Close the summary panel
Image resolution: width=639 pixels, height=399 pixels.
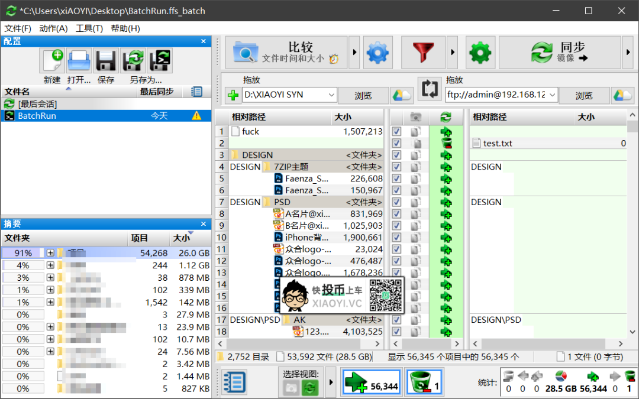tap(204, 224)
